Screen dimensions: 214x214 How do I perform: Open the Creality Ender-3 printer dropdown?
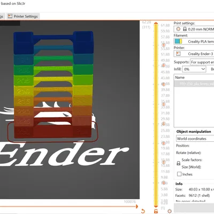[x=194, y=53]
